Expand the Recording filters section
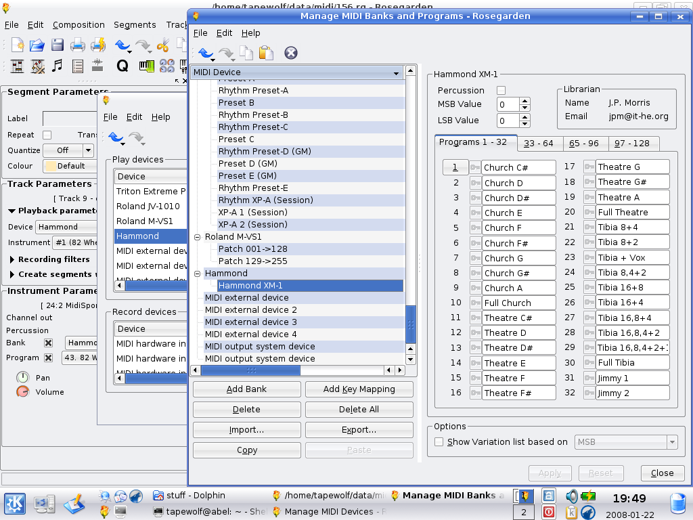Screen dimensions: 693x520 tap(12, 259)
